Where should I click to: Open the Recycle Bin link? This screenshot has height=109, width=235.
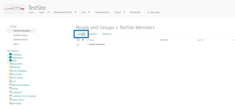click(x=135, y=12)
